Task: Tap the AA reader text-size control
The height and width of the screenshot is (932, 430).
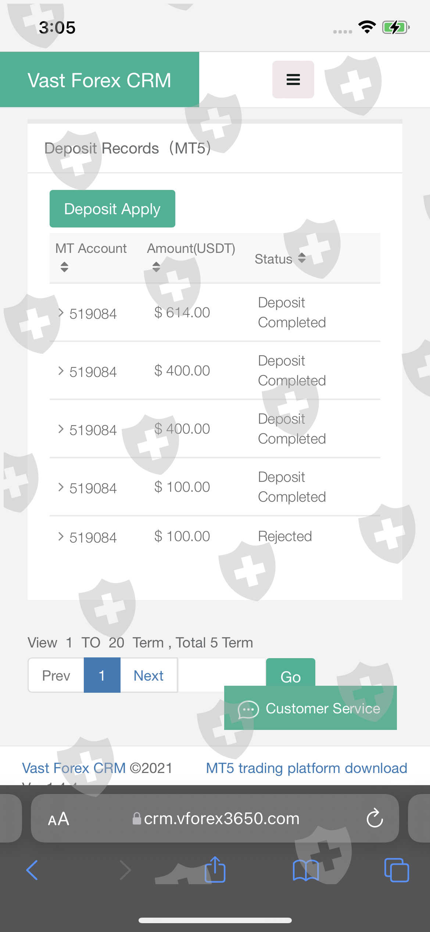Action: pos(58,819)
